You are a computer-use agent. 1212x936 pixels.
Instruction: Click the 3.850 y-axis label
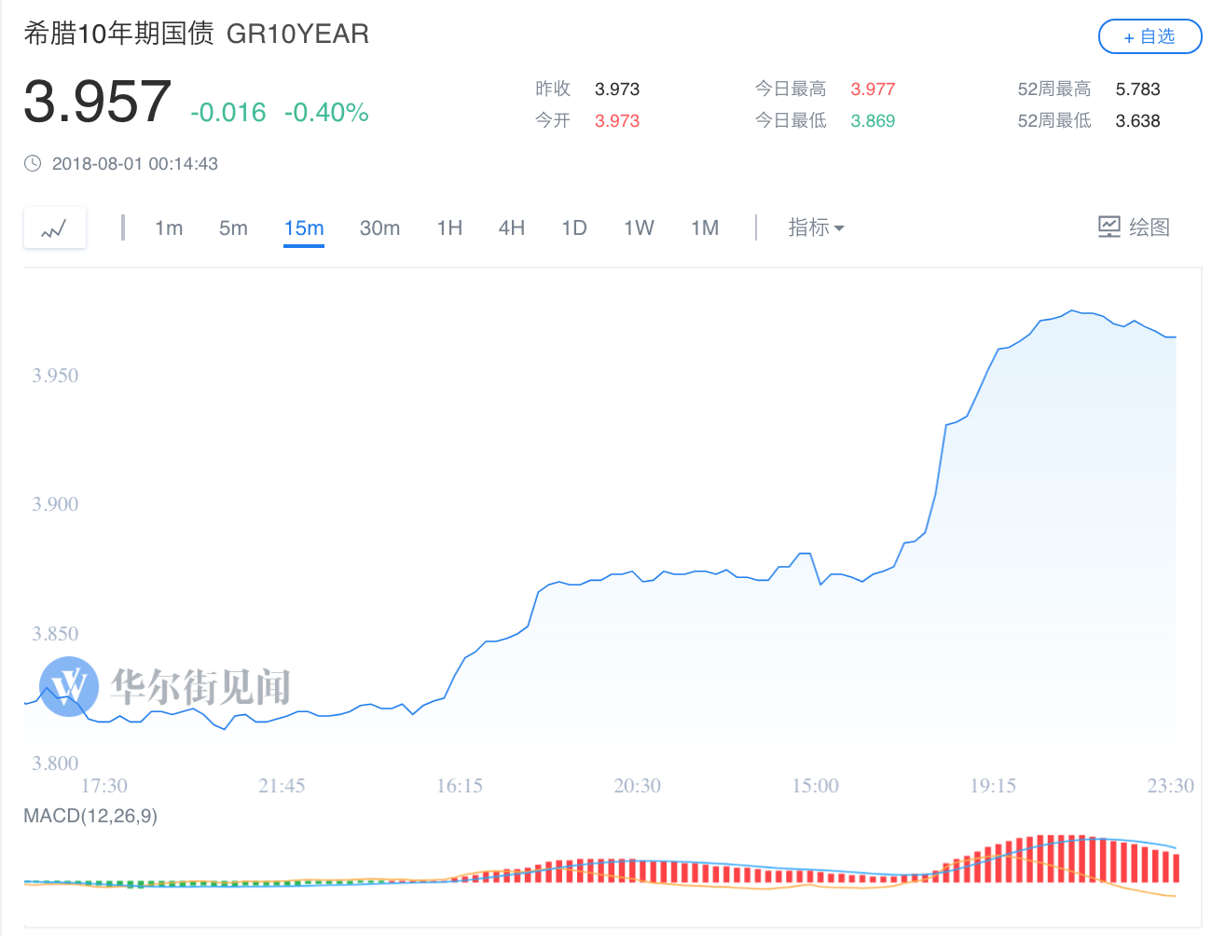click(55, 634)
